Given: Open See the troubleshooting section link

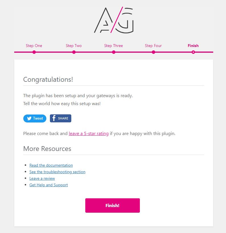Looking at the screenshot, I should point(57,172).
